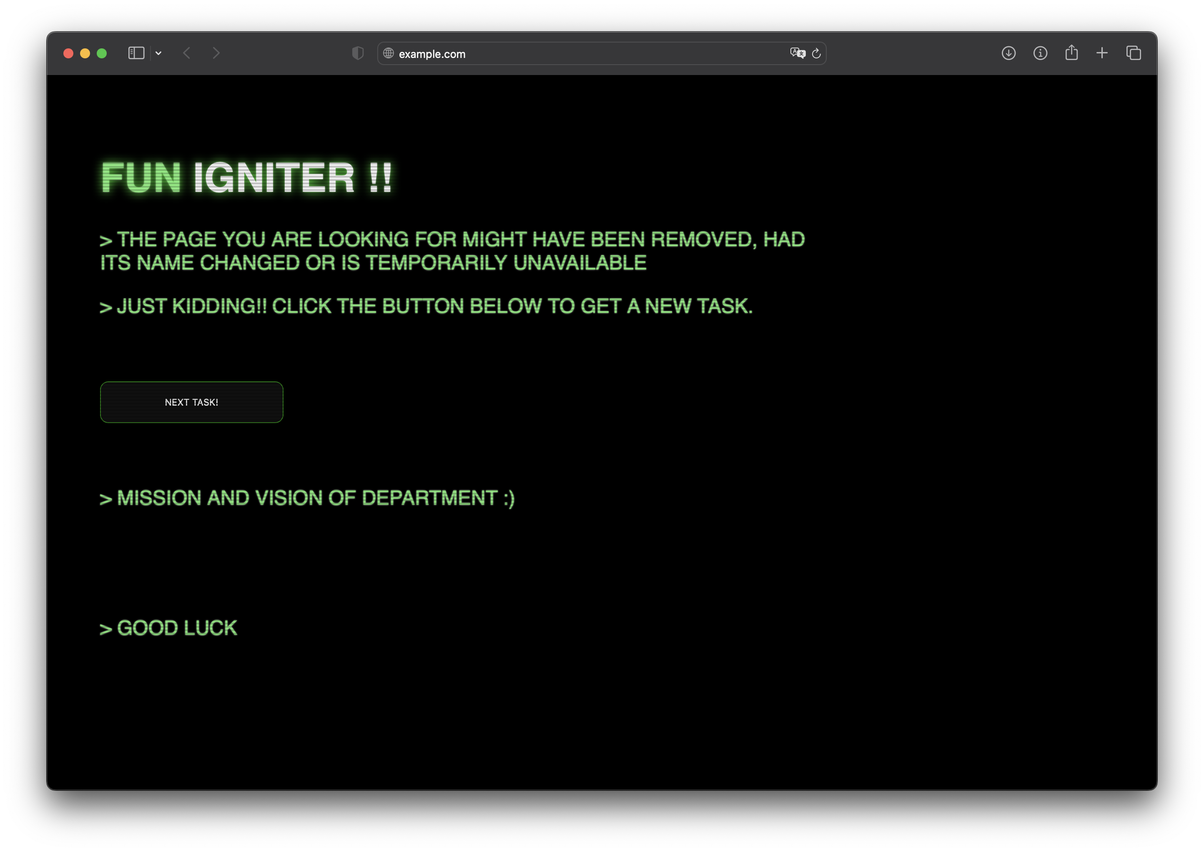This screenshot has width=1204, height=852.
Task: Show the tab overview
Action: point(1133,53)
